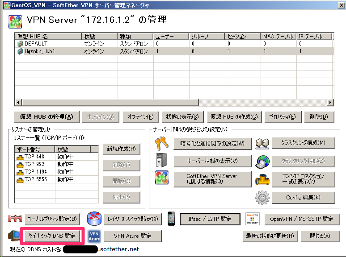The height and width of the screenshot is (257, 346).
Task: Click 最新の状態に更新(H)
Action: [x=270, y=236]
